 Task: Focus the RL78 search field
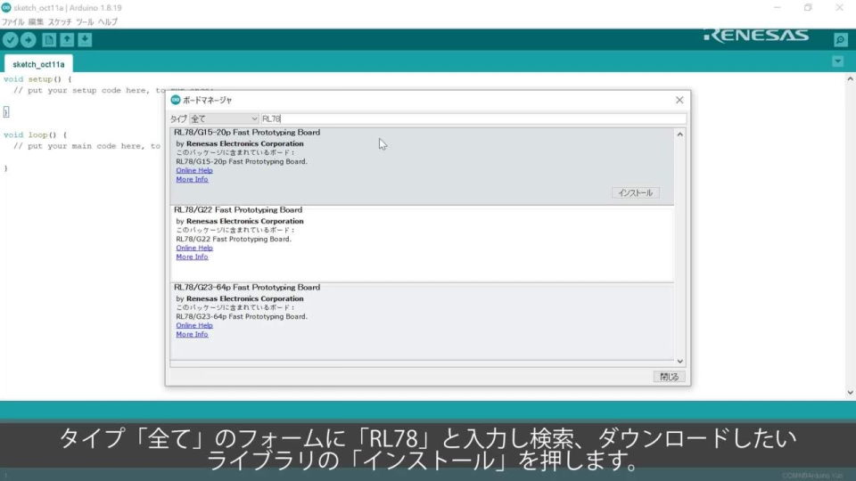click(x=473, y=118)
